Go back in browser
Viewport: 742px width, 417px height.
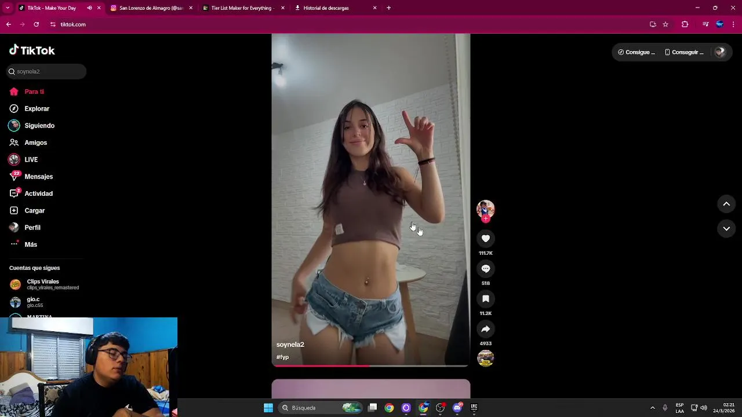pyautogui.click(x=9, y=24)
